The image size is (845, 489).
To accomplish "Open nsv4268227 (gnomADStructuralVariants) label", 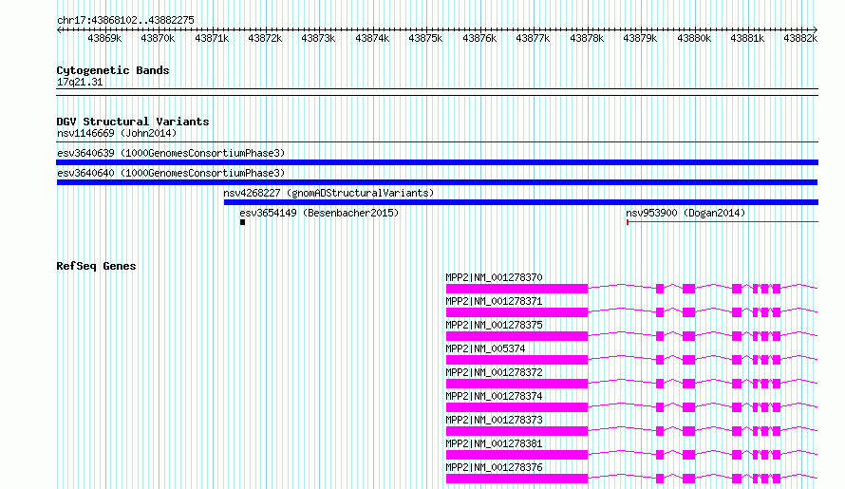I will (x=329, y=193).
